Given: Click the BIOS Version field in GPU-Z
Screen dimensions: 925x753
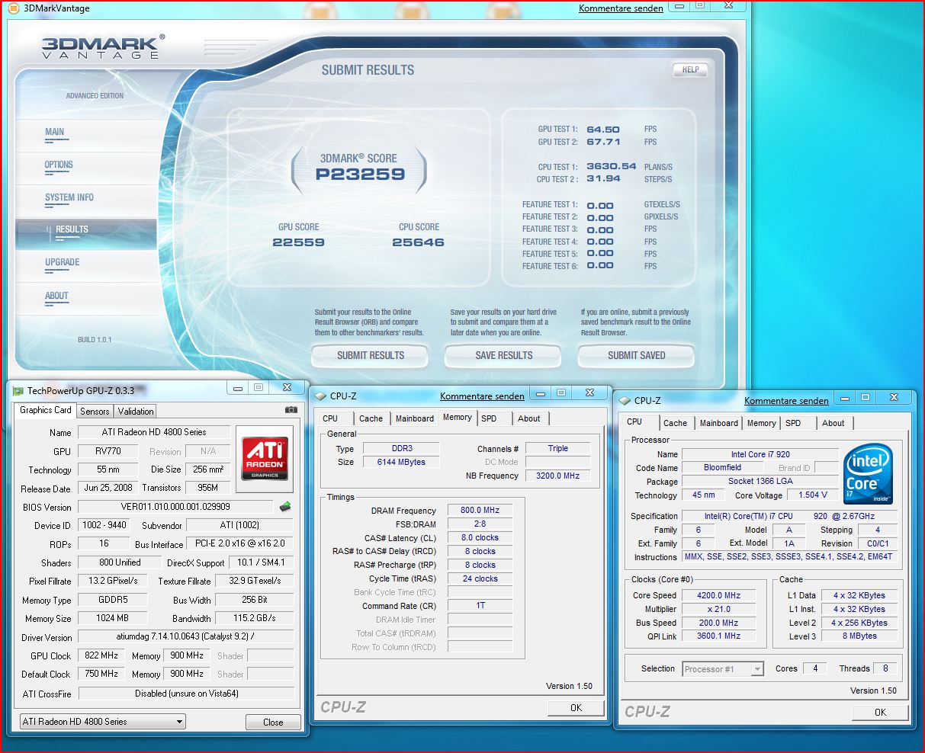Looking at the screenshot, I should click(175, 507).
